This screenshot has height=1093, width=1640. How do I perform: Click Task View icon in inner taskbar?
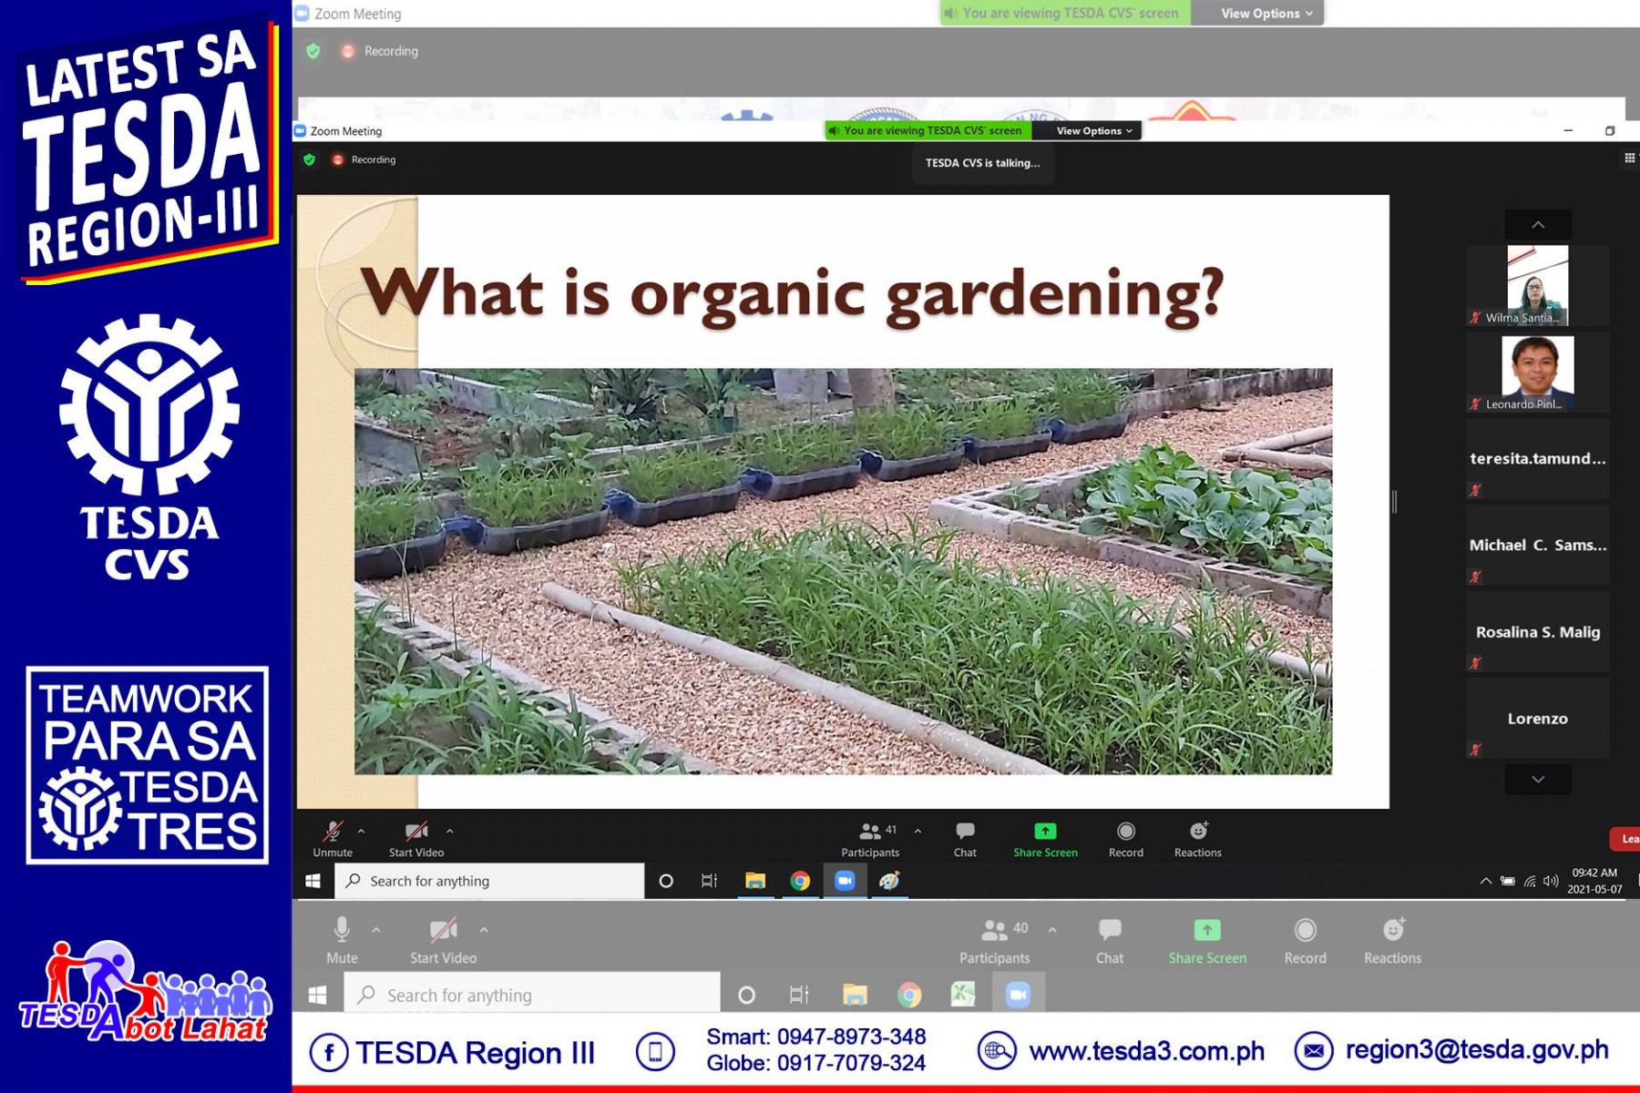tap(709, 881)
